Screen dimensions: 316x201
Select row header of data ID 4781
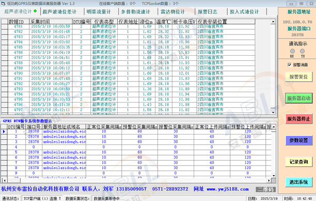click(5, 27)
